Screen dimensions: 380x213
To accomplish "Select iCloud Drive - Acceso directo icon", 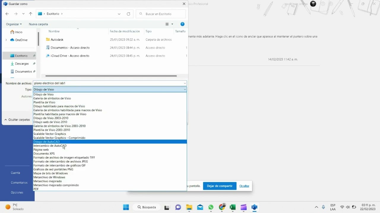I will pyautogui.click(x=48, y=56).
